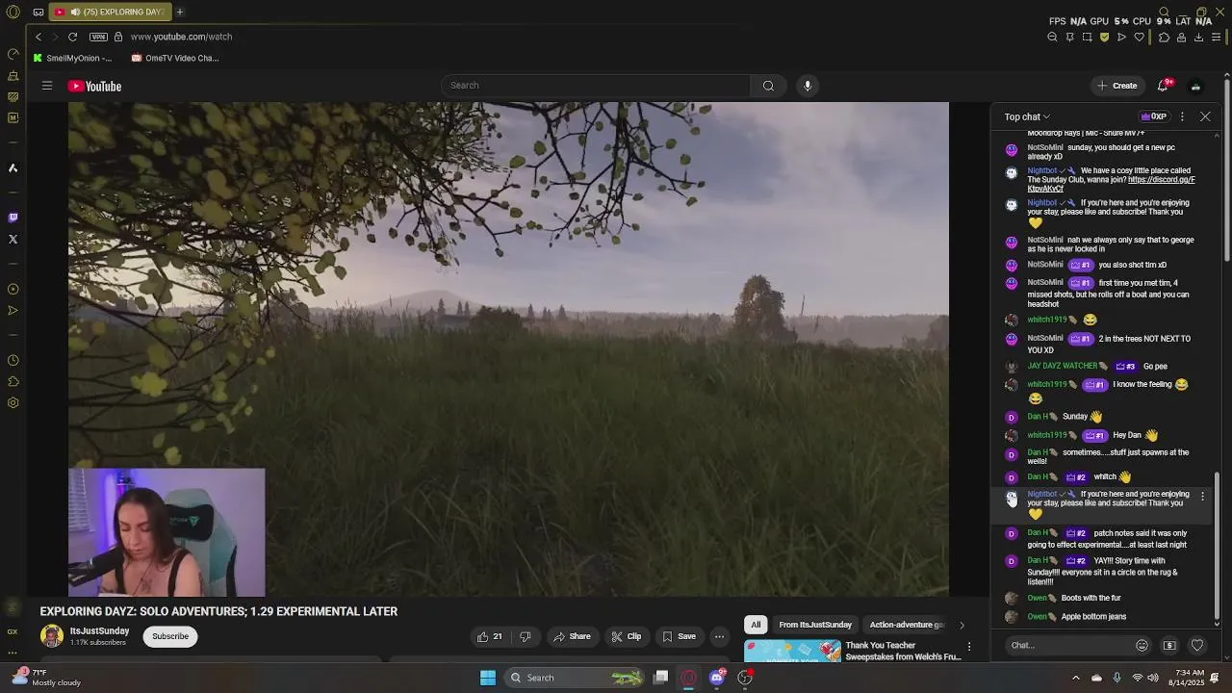Open the chat emoji picker
Screen dimensions: 1232x693
click(1142, 645)
